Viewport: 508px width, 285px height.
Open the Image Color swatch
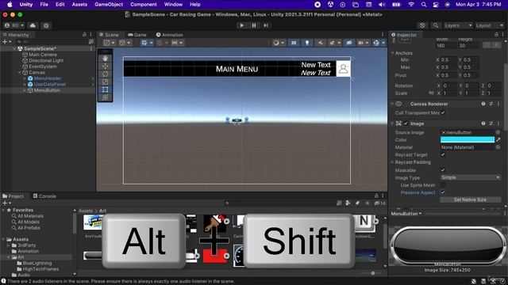[x=468, y=139]
